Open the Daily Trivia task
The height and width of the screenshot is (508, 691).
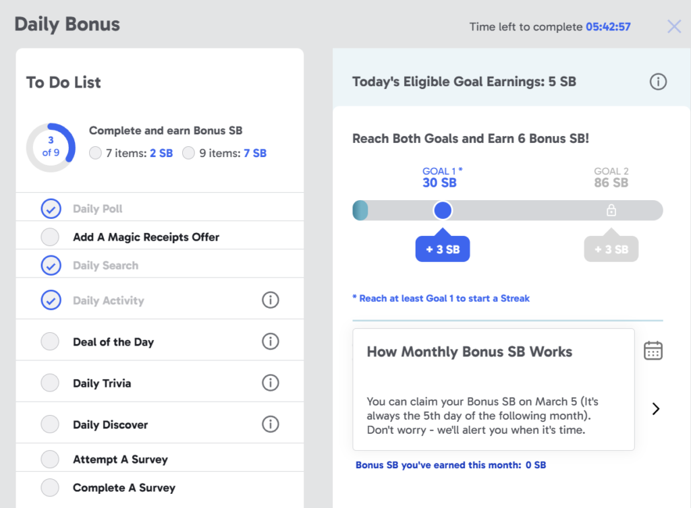point(102,383)
